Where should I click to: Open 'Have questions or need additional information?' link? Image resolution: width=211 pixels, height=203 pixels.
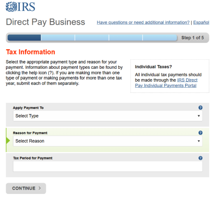(143, 22)
